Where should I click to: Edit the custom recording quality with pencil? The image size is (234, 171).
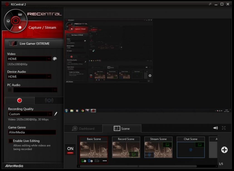pos(56,114)
